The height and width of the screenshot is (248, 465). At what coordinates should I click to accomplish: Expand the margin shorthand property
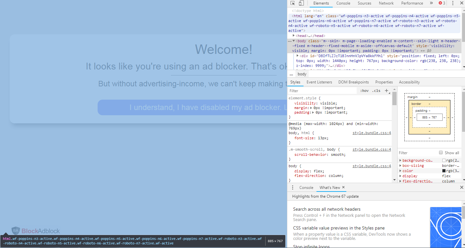[x=311, y=108]
